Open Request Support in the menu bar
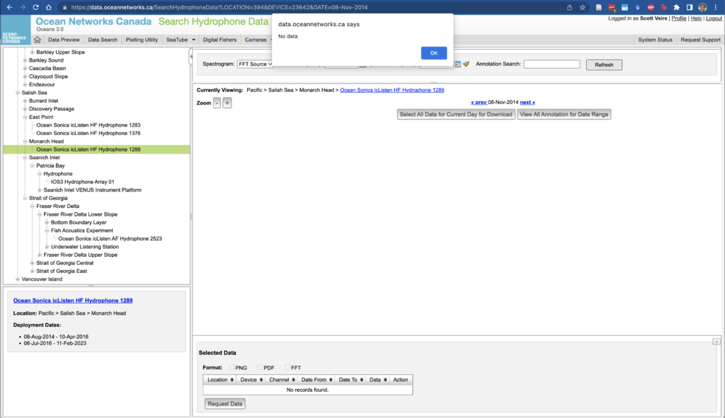 [x=700, y=40]
